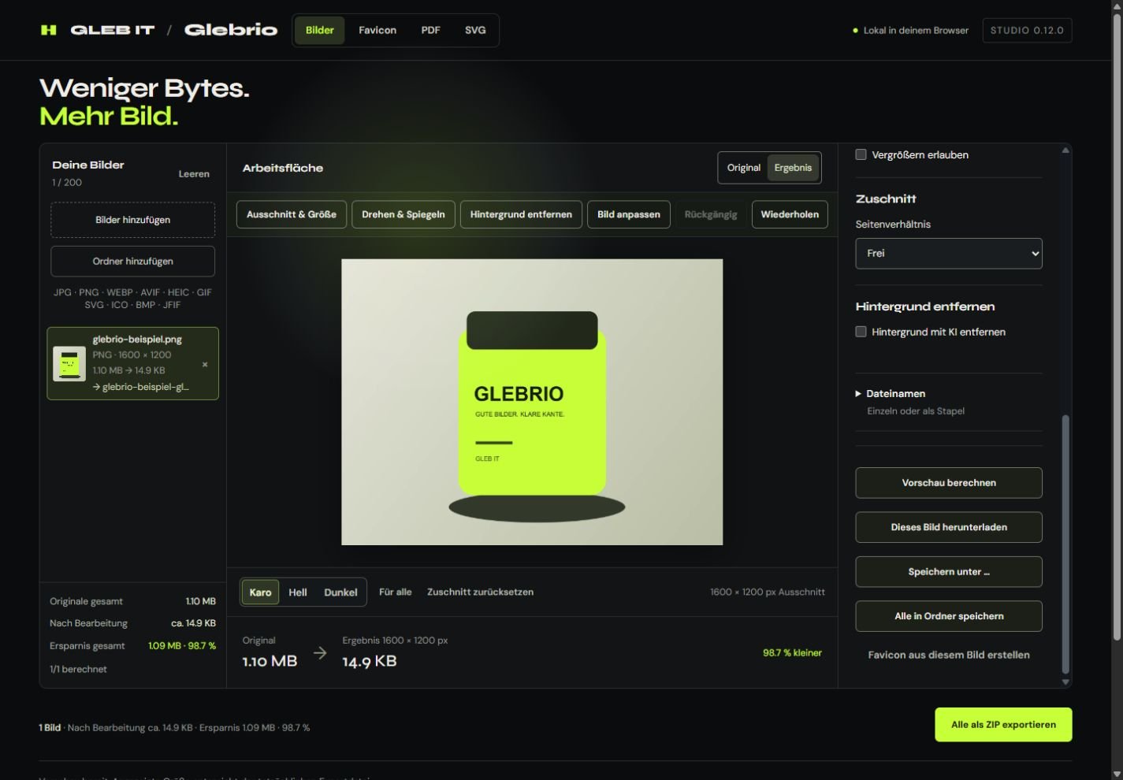Image resolution: width=1123 pixels, height=780 pixels.
Task: Open the glebrio-beispiel.png file thumbnail
Action: coord(69,364)
